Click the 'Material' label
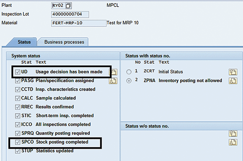Image resolution: width=243 pixels, height=161 pixels. tap(9, 23)
